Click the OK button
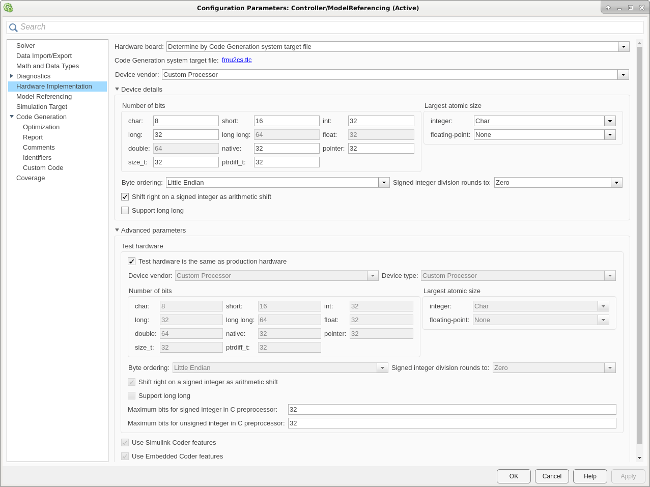 coord(514,476)
